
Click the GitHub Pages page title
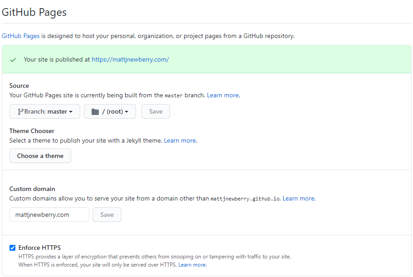pos(34,12)
